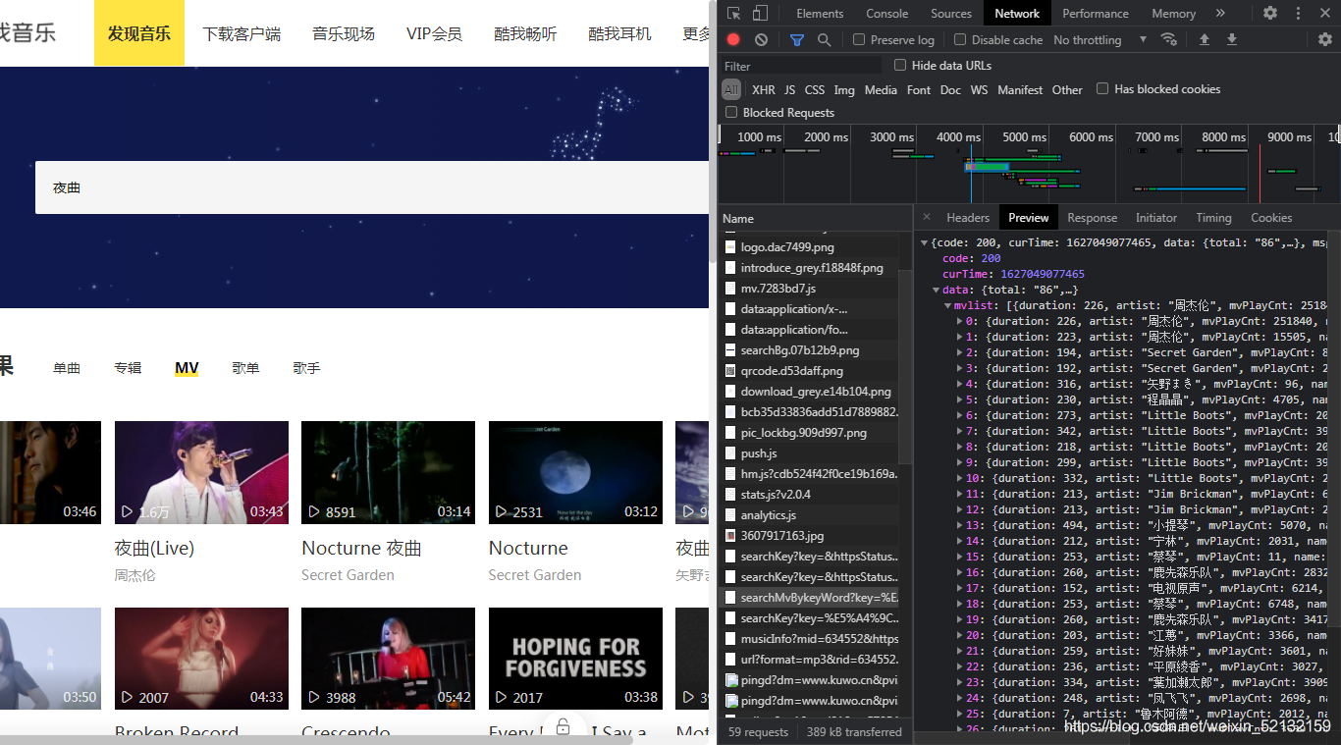Click the Import HAR upload arrow icon

(1205, 39)
